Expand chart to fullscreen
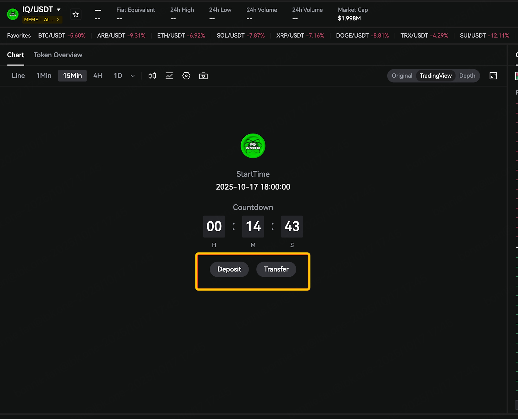 (x=493, y=76)
